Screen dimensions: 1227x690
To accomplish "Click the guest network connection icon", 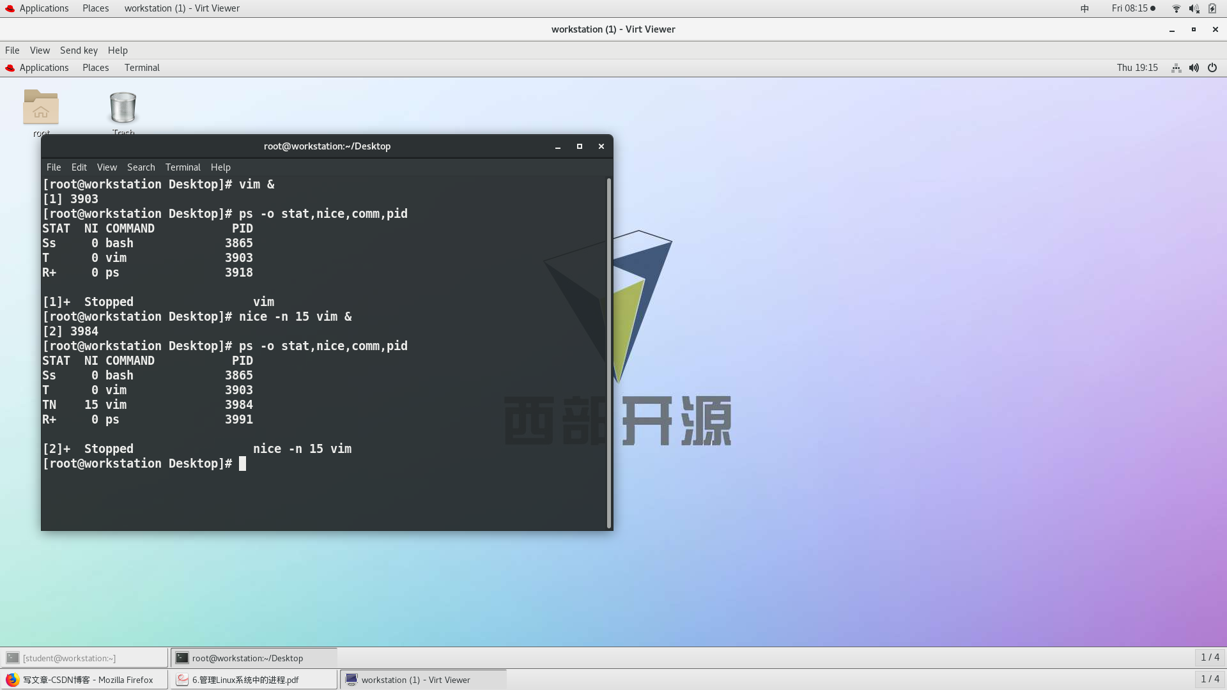I will click(x=1176, y=68).
